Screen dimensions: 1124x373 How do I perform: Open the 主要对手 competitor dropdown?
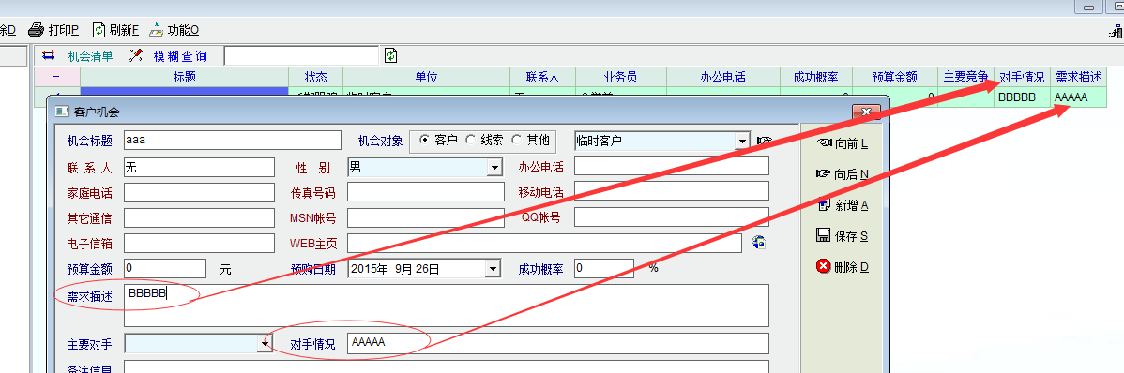click(x=266, y=344)
